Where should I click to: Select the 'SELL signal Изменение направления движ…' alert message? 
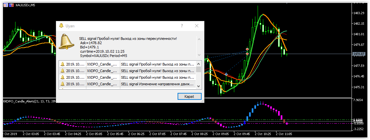click(157, 84)
